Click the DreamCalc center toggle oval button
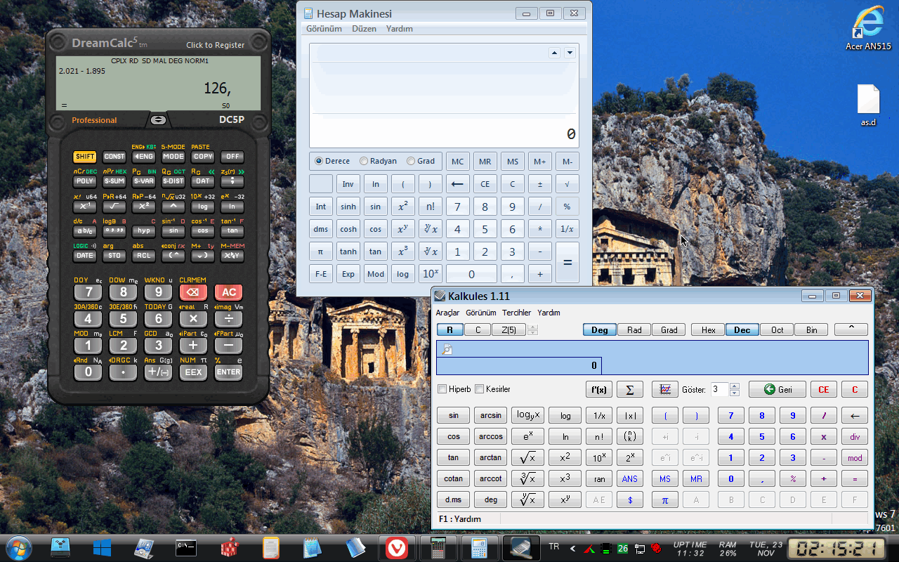 click(x=158, y=119)
